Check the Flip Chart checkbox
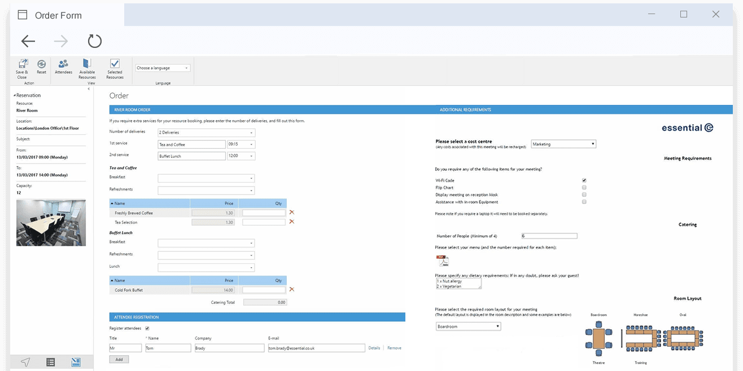743x371 pixels. (584, 187)
